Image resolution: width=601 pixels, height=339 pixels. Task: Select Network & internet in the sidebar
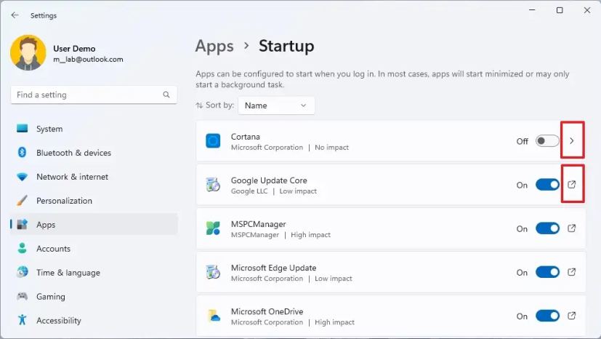coord(72,177)
